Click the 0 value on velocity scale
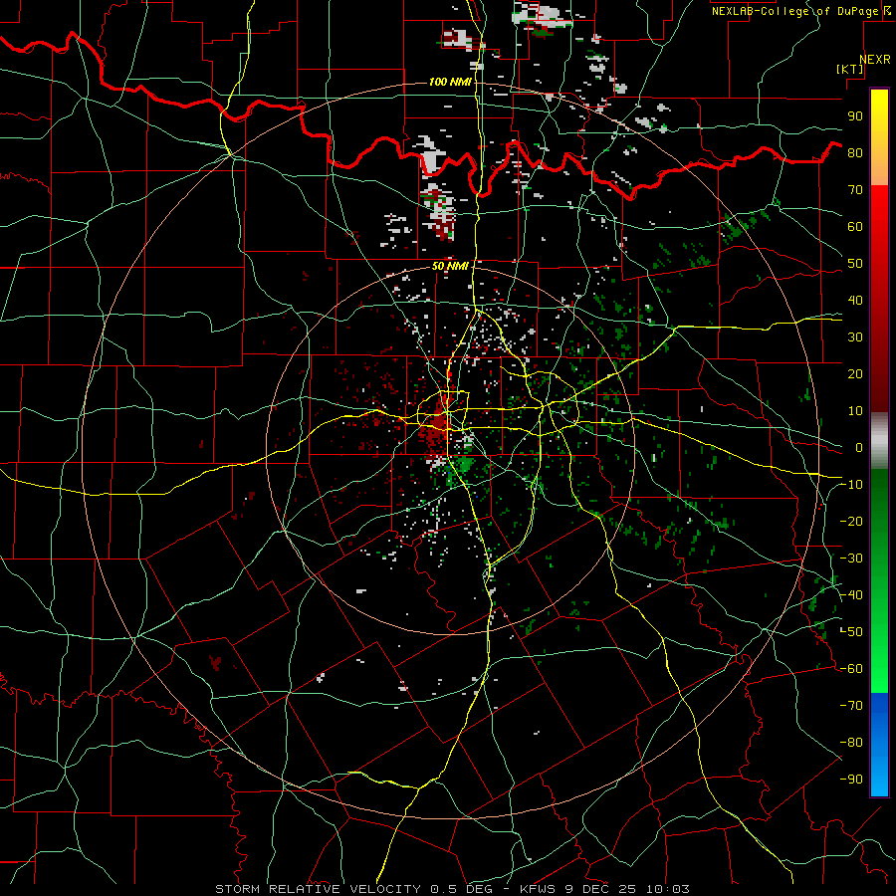 [x=859, y=448]
